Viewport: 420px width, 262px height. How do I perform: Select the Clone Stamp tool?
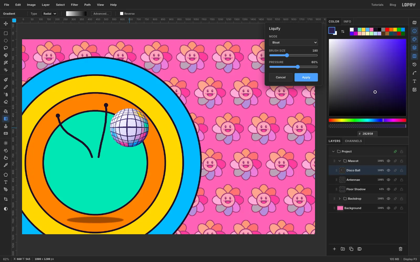[6, 126]
